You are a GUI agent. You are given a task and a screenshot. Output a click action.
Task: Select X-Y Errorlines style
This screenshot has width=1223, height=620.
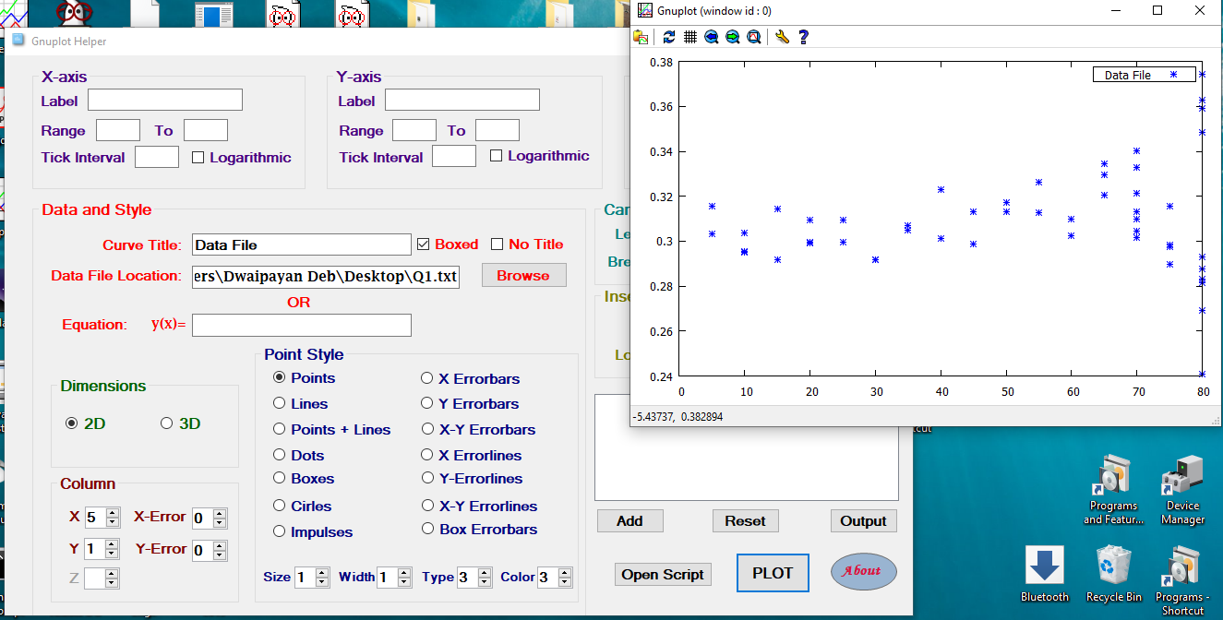point(426,506)
